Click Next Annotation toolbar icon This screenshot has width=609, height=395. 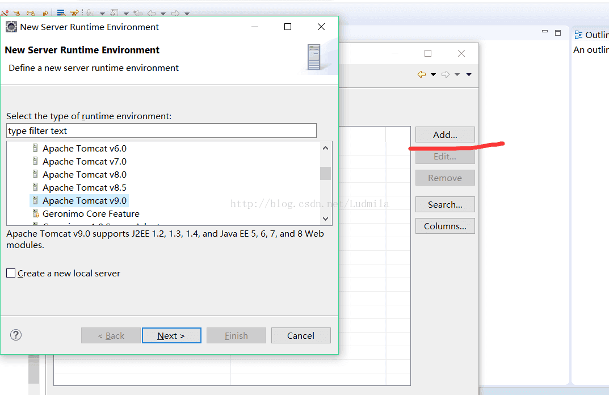coord(90,13)
